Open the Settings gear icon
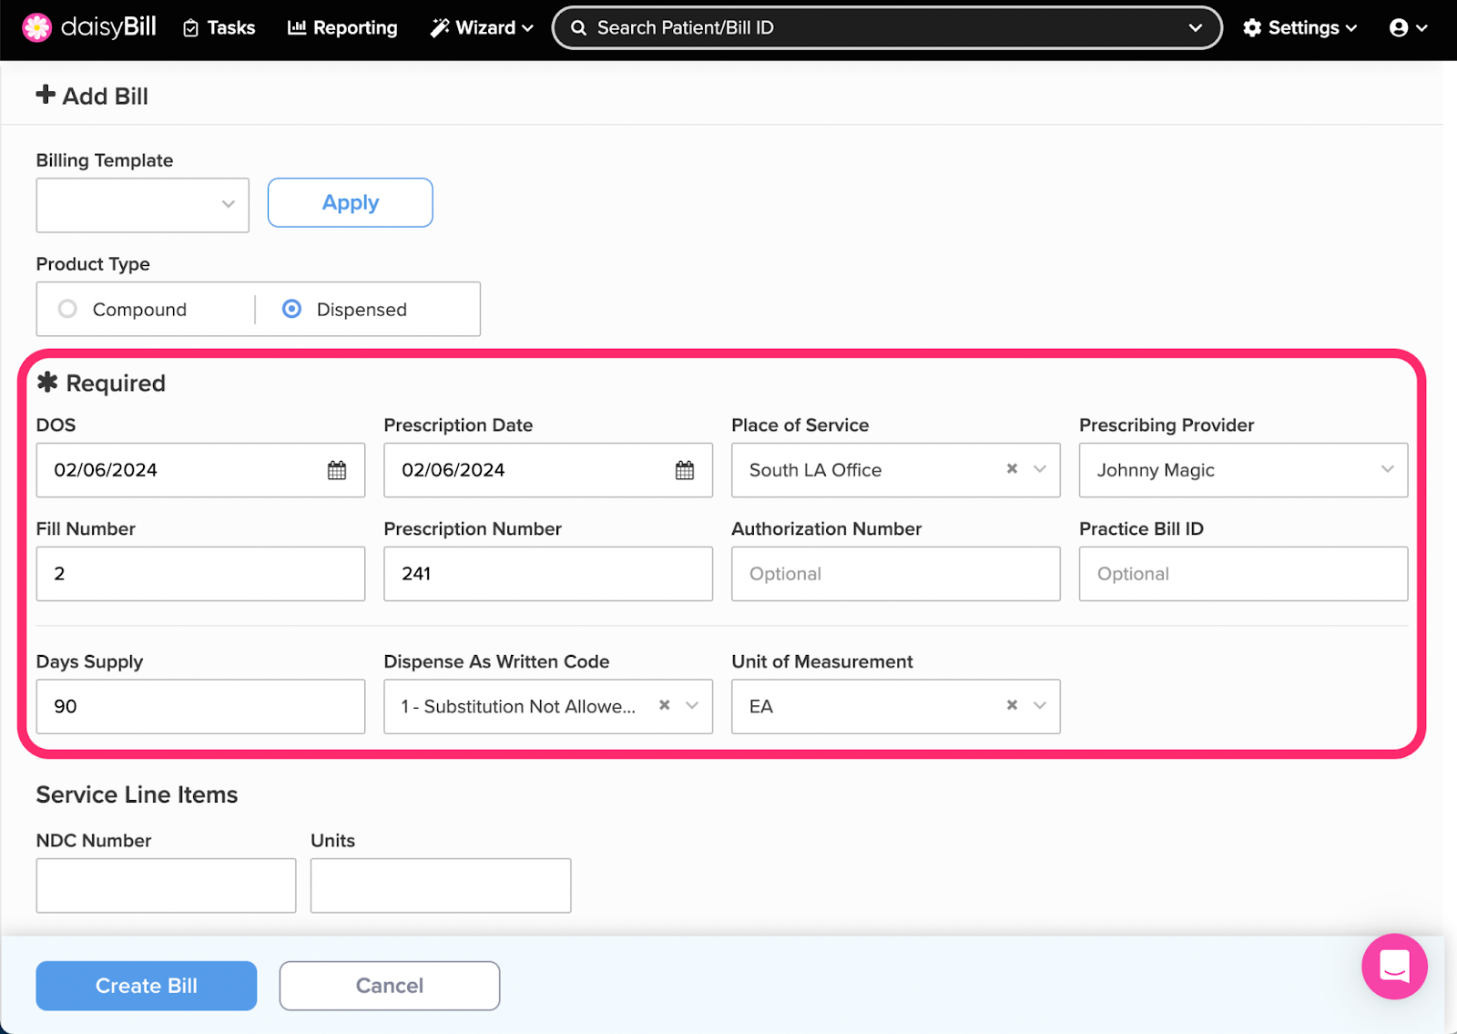This screenshot has width=1457, height=1034. [1252, 27]
